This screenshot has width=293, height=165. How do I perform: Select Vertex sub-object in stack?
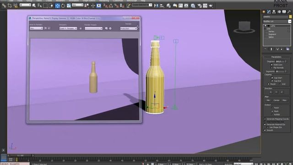(x=271, y=32)
